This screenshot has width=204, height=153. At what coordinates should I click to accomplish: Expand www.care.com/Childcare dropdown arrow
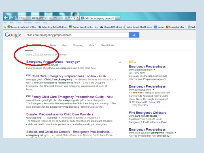[159, 116]
